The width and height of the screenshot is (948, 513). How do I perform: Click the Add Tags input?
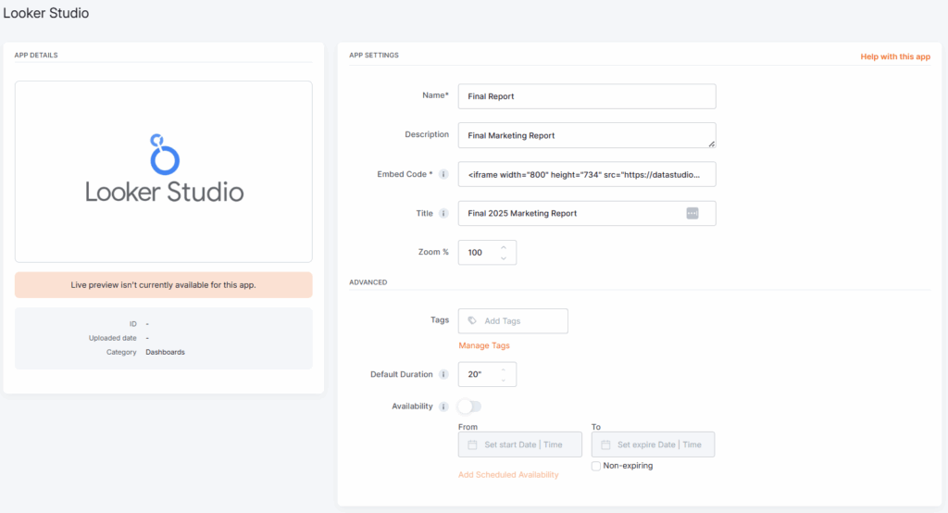pyautogui.click(x=513, y=321)
